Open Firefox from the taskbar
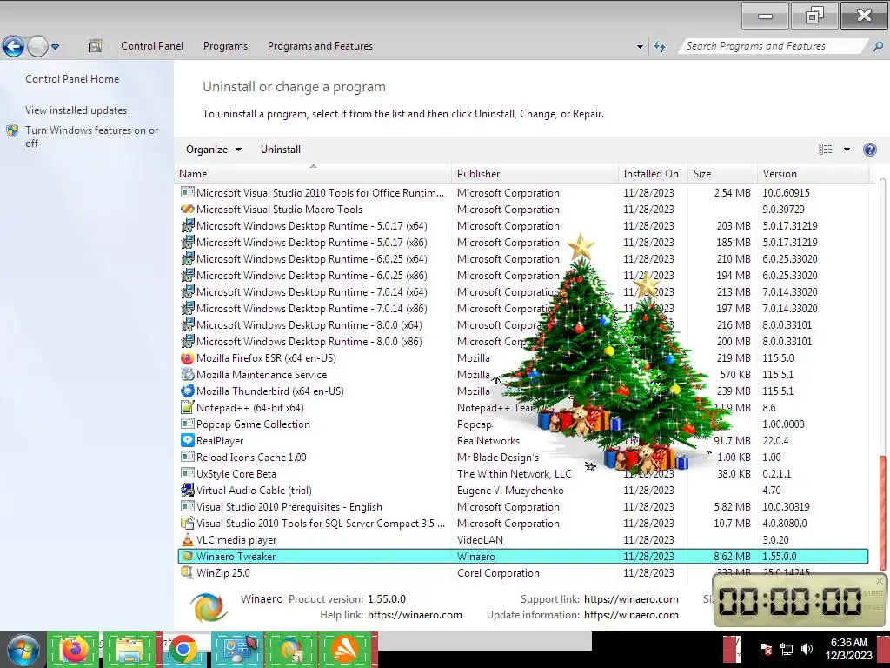The width and height of the screenshot is (890, 668). [x=75, y=650]
